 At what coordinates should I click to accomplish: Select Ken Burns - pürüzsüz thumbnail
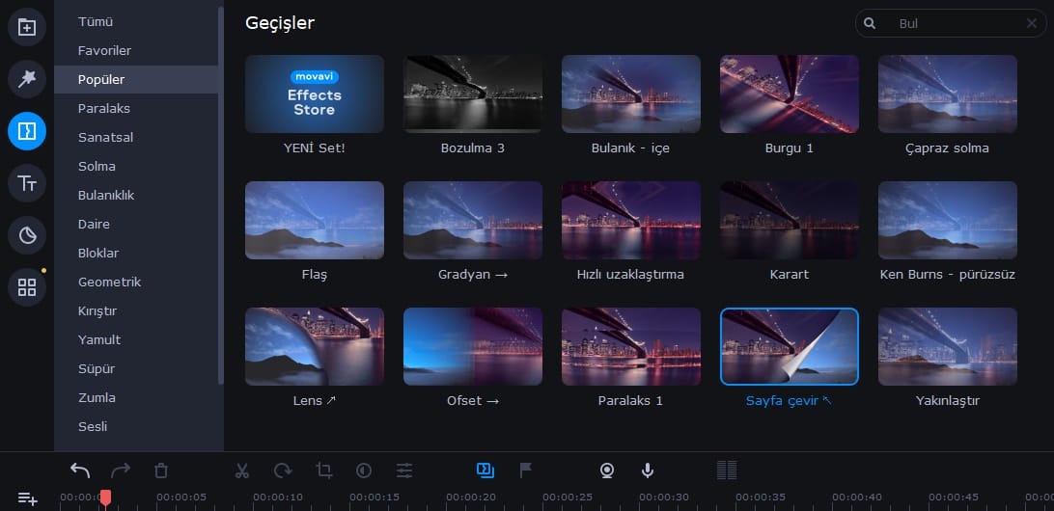point(947,220)
